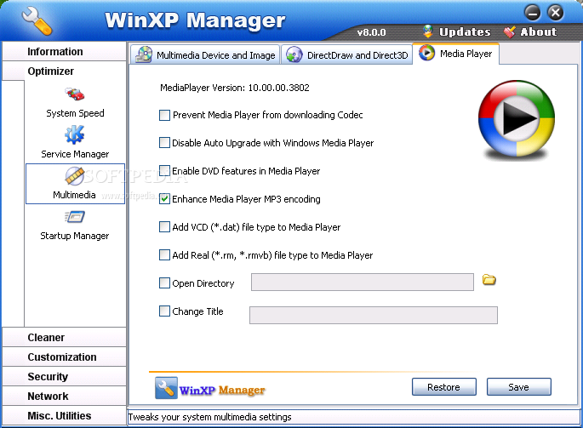Check Add VCD (*.dat) file type option
Viewport: 583px width, 428px height.
pos(164,227)
